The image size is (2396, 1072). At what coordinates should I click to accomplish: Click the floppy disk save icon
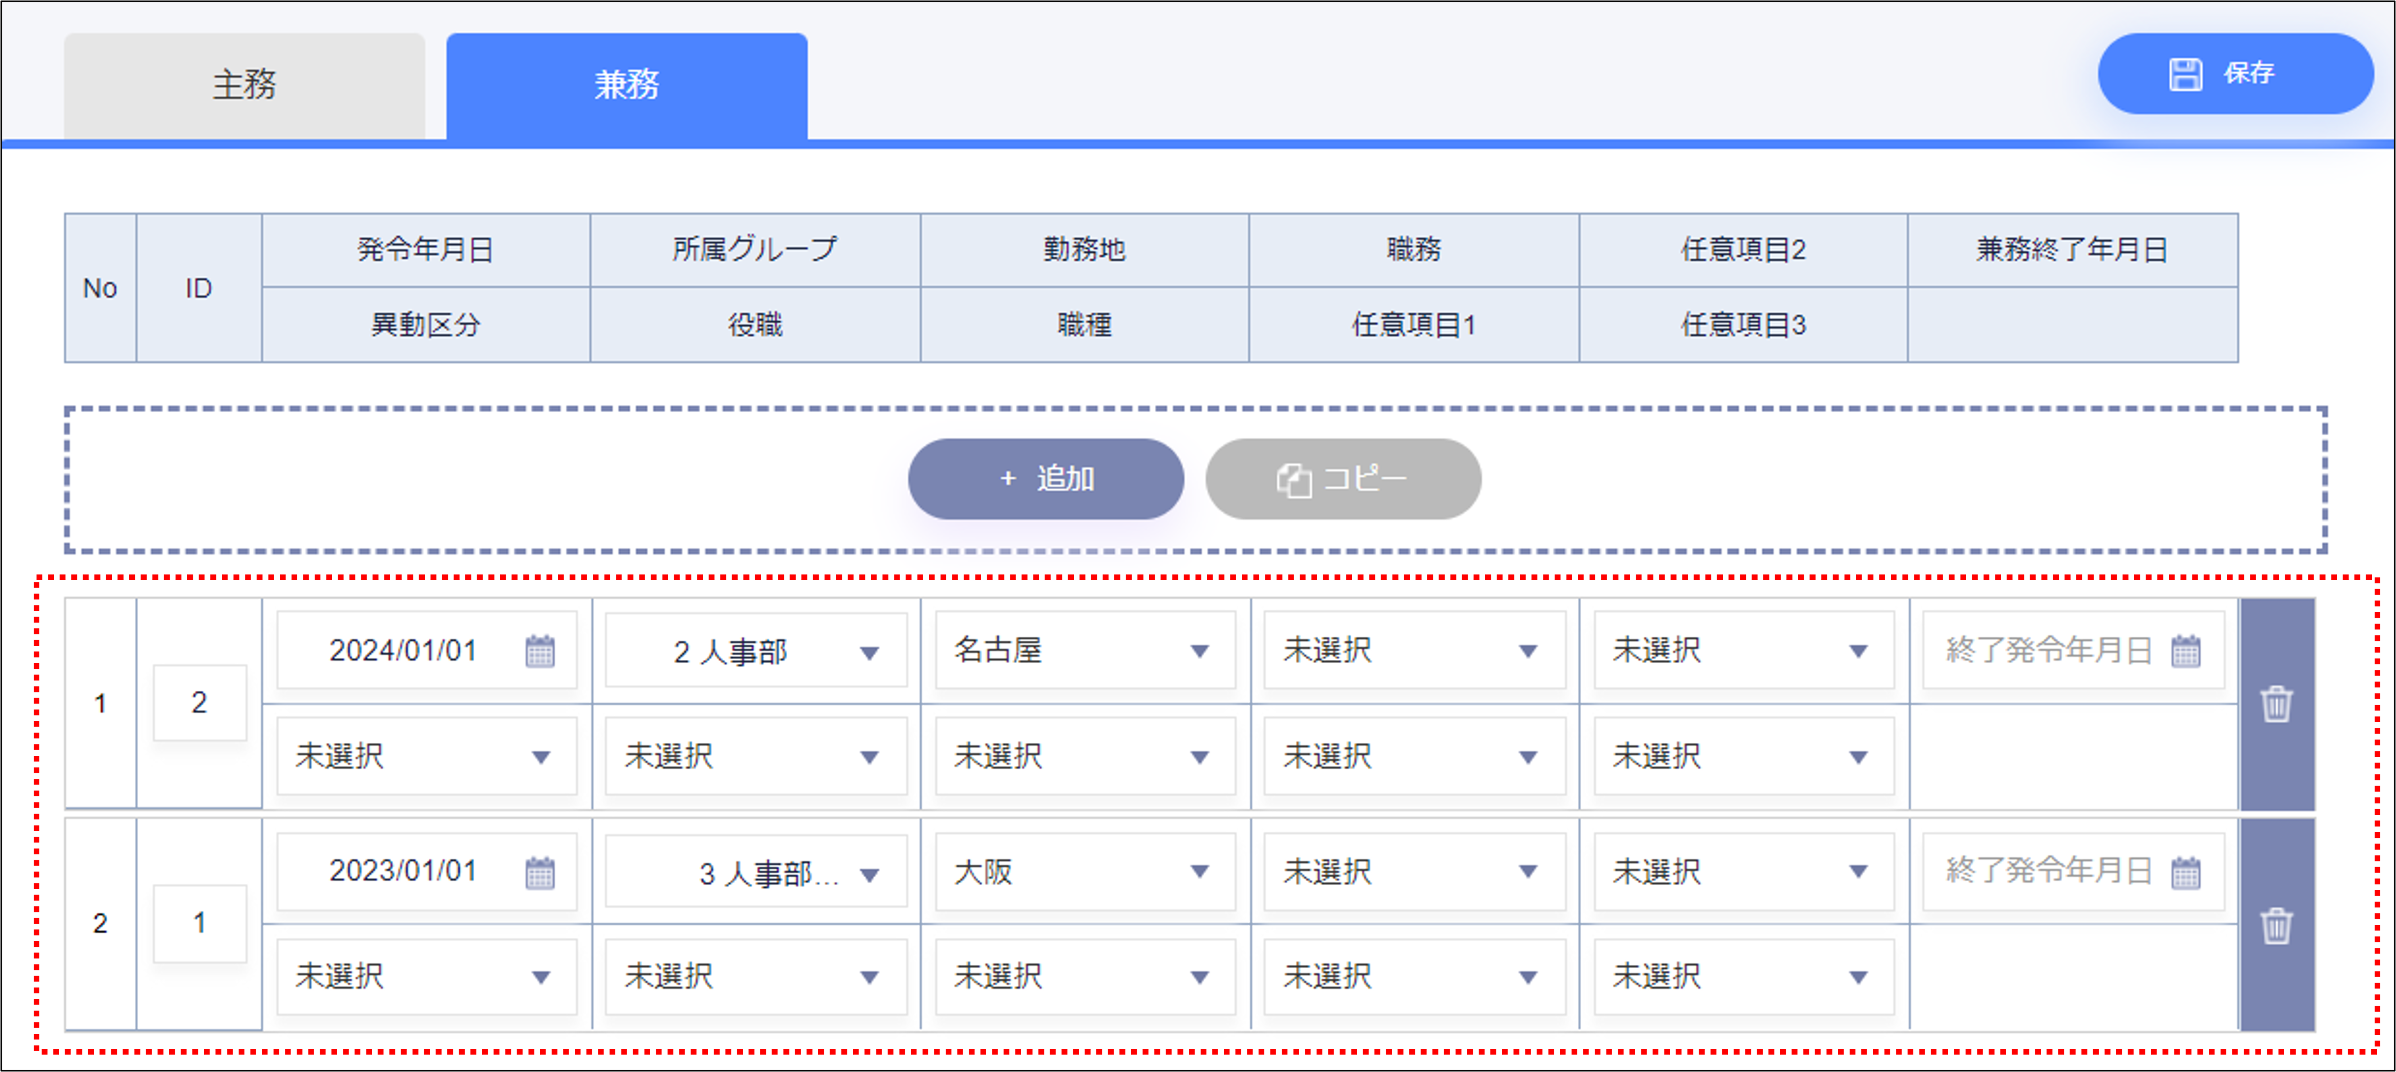click(x=2185, y=74)
